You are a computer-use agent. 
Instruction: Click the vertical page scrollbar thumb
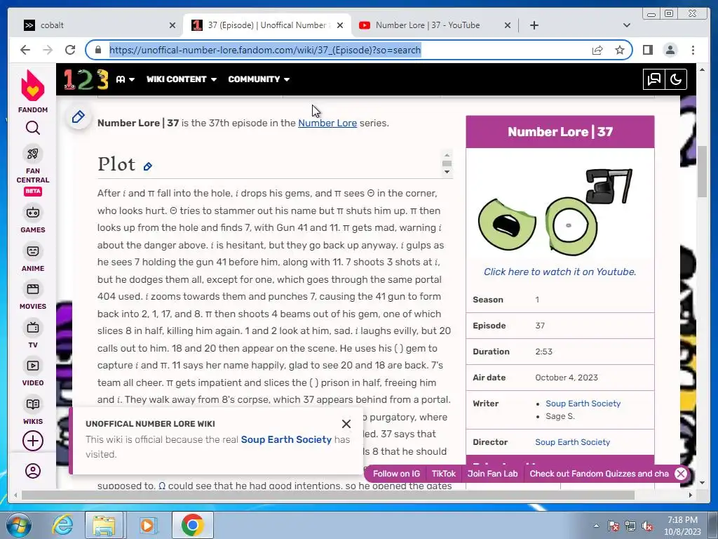point(702,171)
